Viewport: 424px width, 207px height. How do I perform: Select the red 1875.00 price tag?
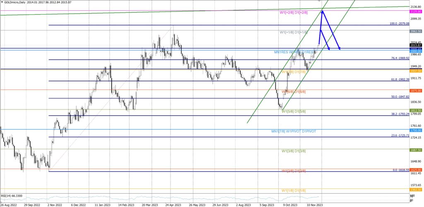pos(415,90)
